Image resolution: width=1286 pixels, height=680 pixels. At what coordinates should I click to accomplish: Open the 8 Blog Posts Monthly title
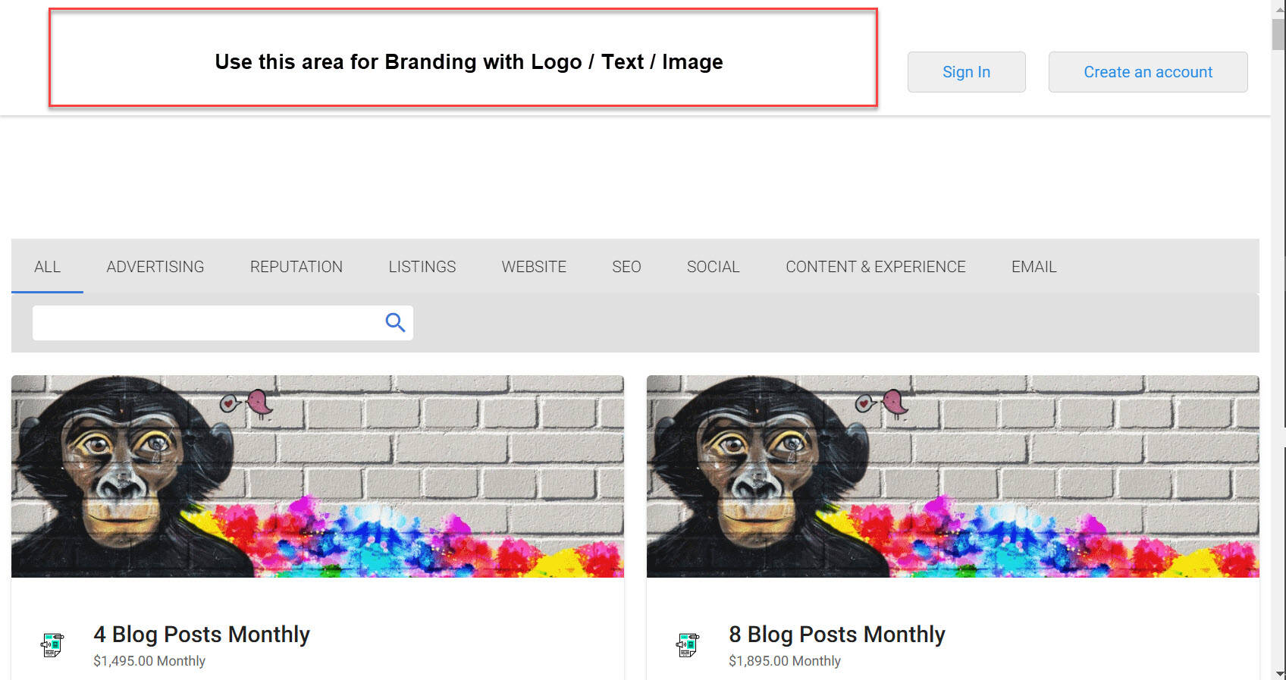[x=837, y=635]
